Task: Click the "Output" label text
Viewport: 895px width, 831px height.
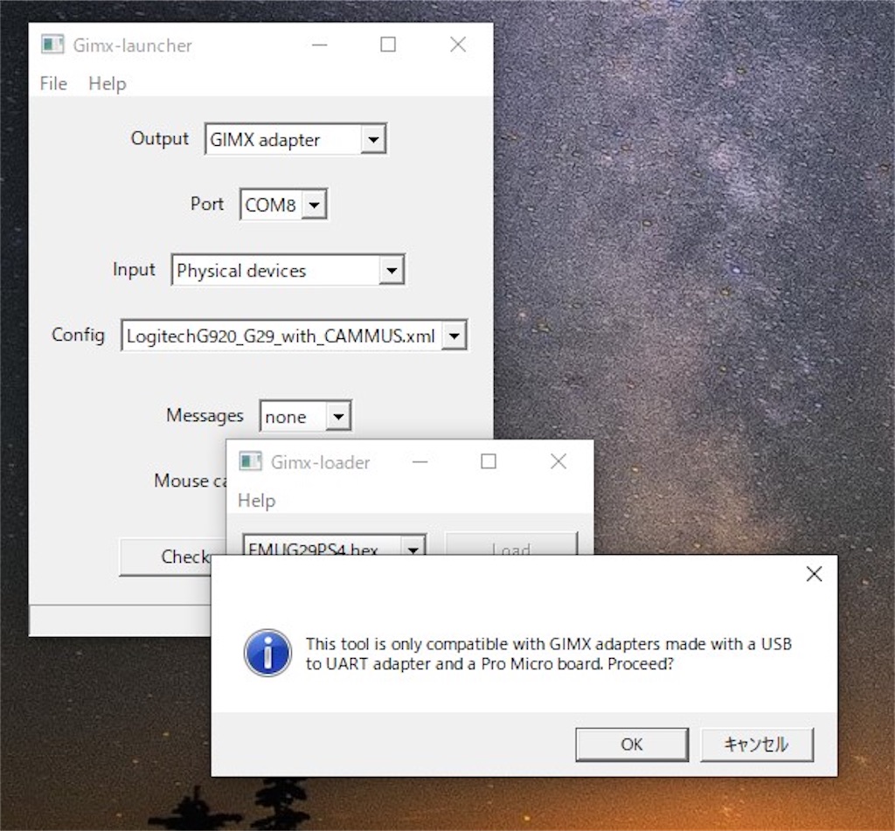Action: (x=160, y=138)
